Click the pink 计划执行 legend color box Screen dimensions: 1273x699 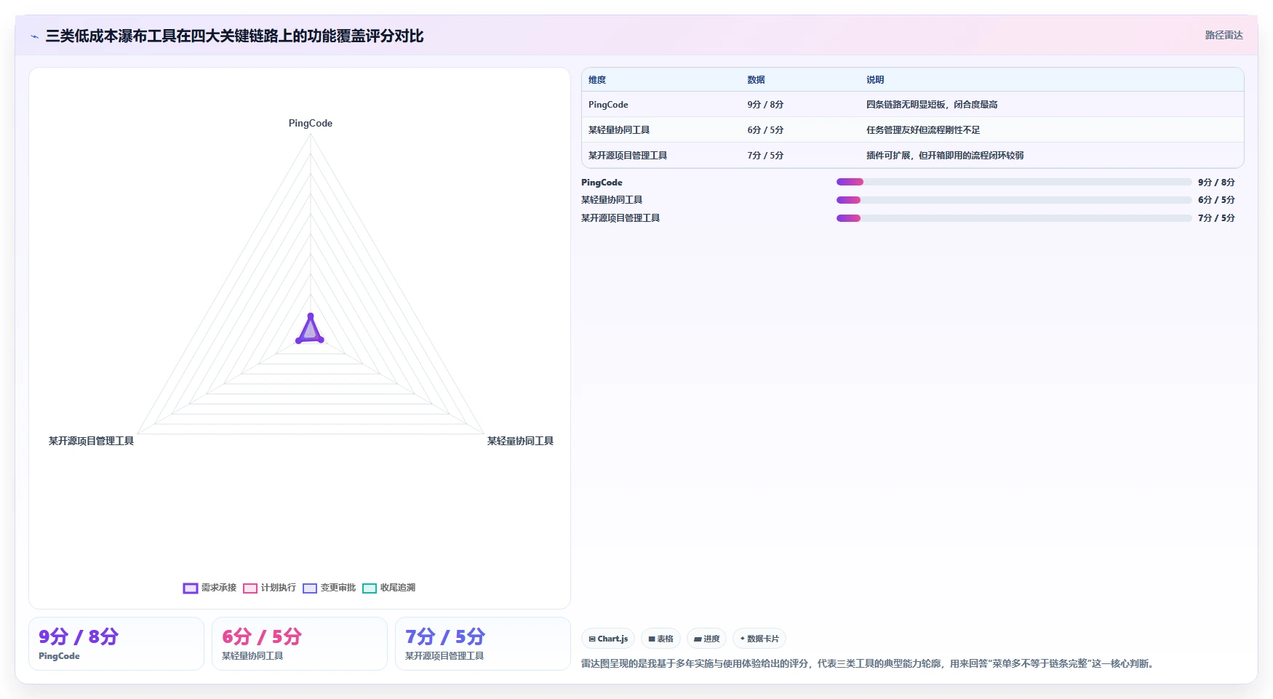[x=250, y=588]
